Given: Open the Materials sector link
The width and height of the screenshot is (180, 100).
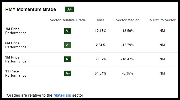Looking at the screenshot, I should 62,95.
